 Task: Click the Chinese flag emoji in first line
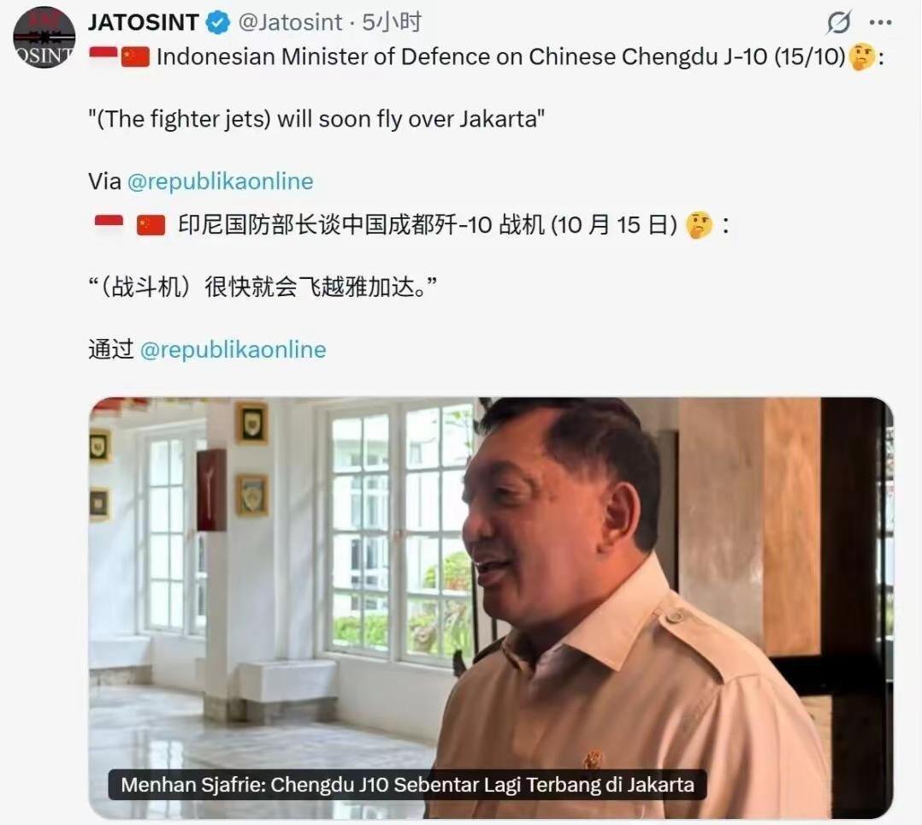pyautogui.click(x=135, y=57)
